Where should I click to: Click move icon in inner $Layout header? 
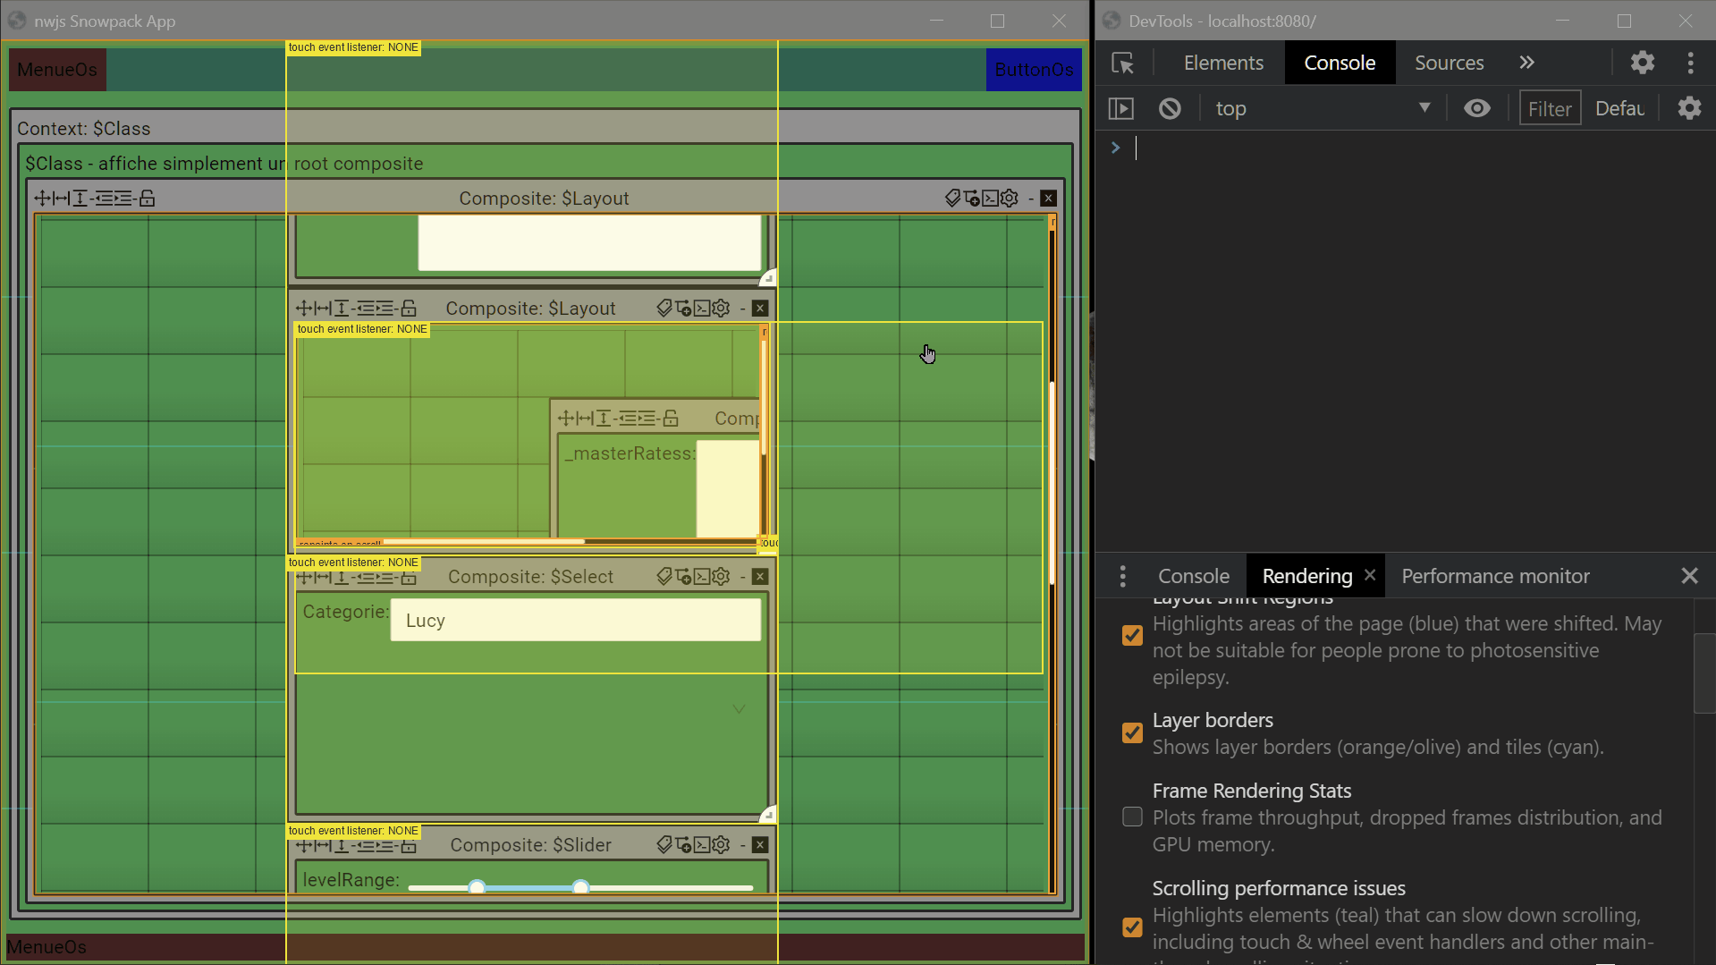coord(303,309)
